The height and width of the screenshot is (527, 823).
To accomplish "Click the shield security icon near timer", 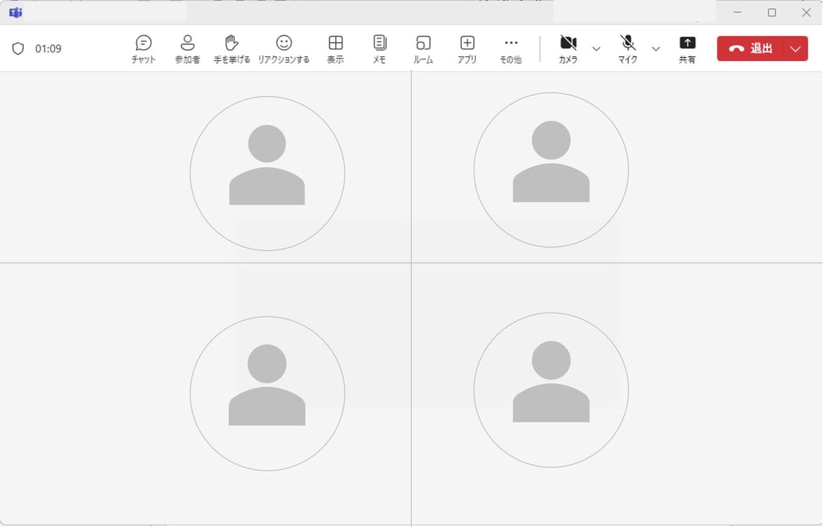I will pyautogui.click(x=18, y=48).
